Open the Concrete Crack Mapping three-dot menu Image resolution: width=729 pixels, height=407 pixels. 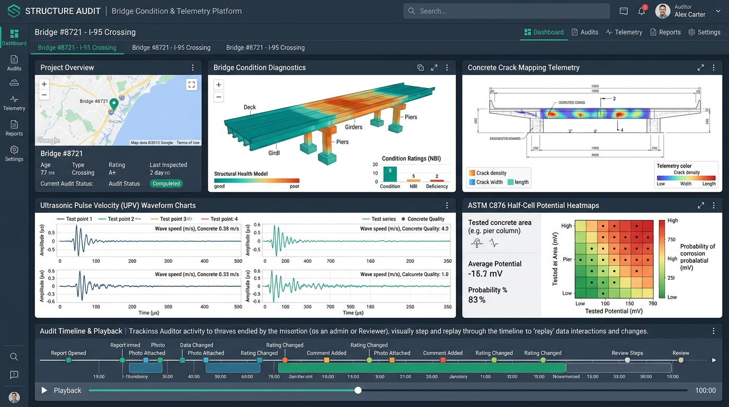[x=714, y=68]
